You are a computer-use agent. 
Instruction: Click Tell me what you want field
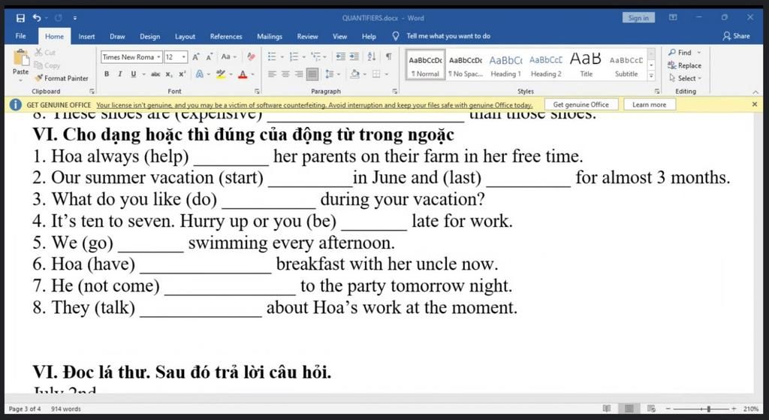click(448, 36)
